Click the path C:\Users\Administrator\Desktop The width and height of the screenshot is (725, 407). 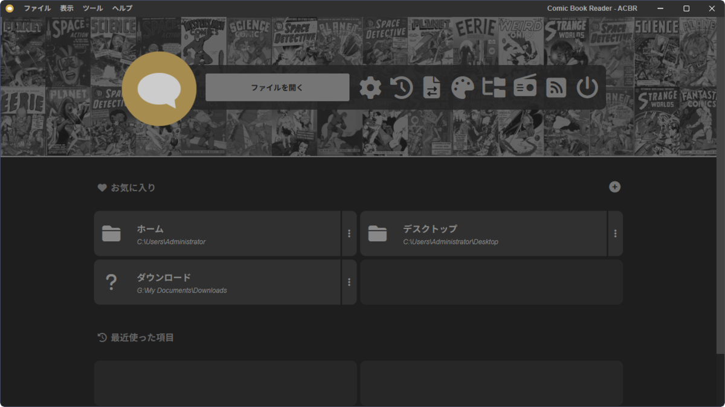click(x=451, y=242)
